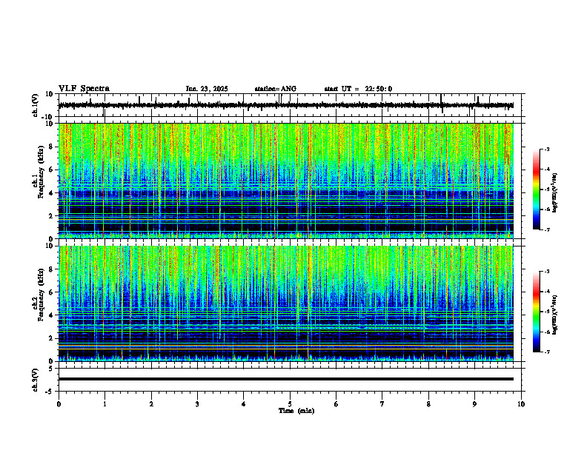This screenshot has width=587, height=453.
Task: Click the time axis tick label "10"
Action: pyautogui.click(x=521, y=404)
